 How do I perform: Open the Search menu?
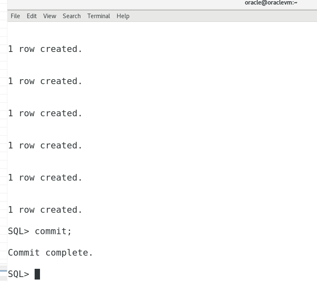coord(72,16)
